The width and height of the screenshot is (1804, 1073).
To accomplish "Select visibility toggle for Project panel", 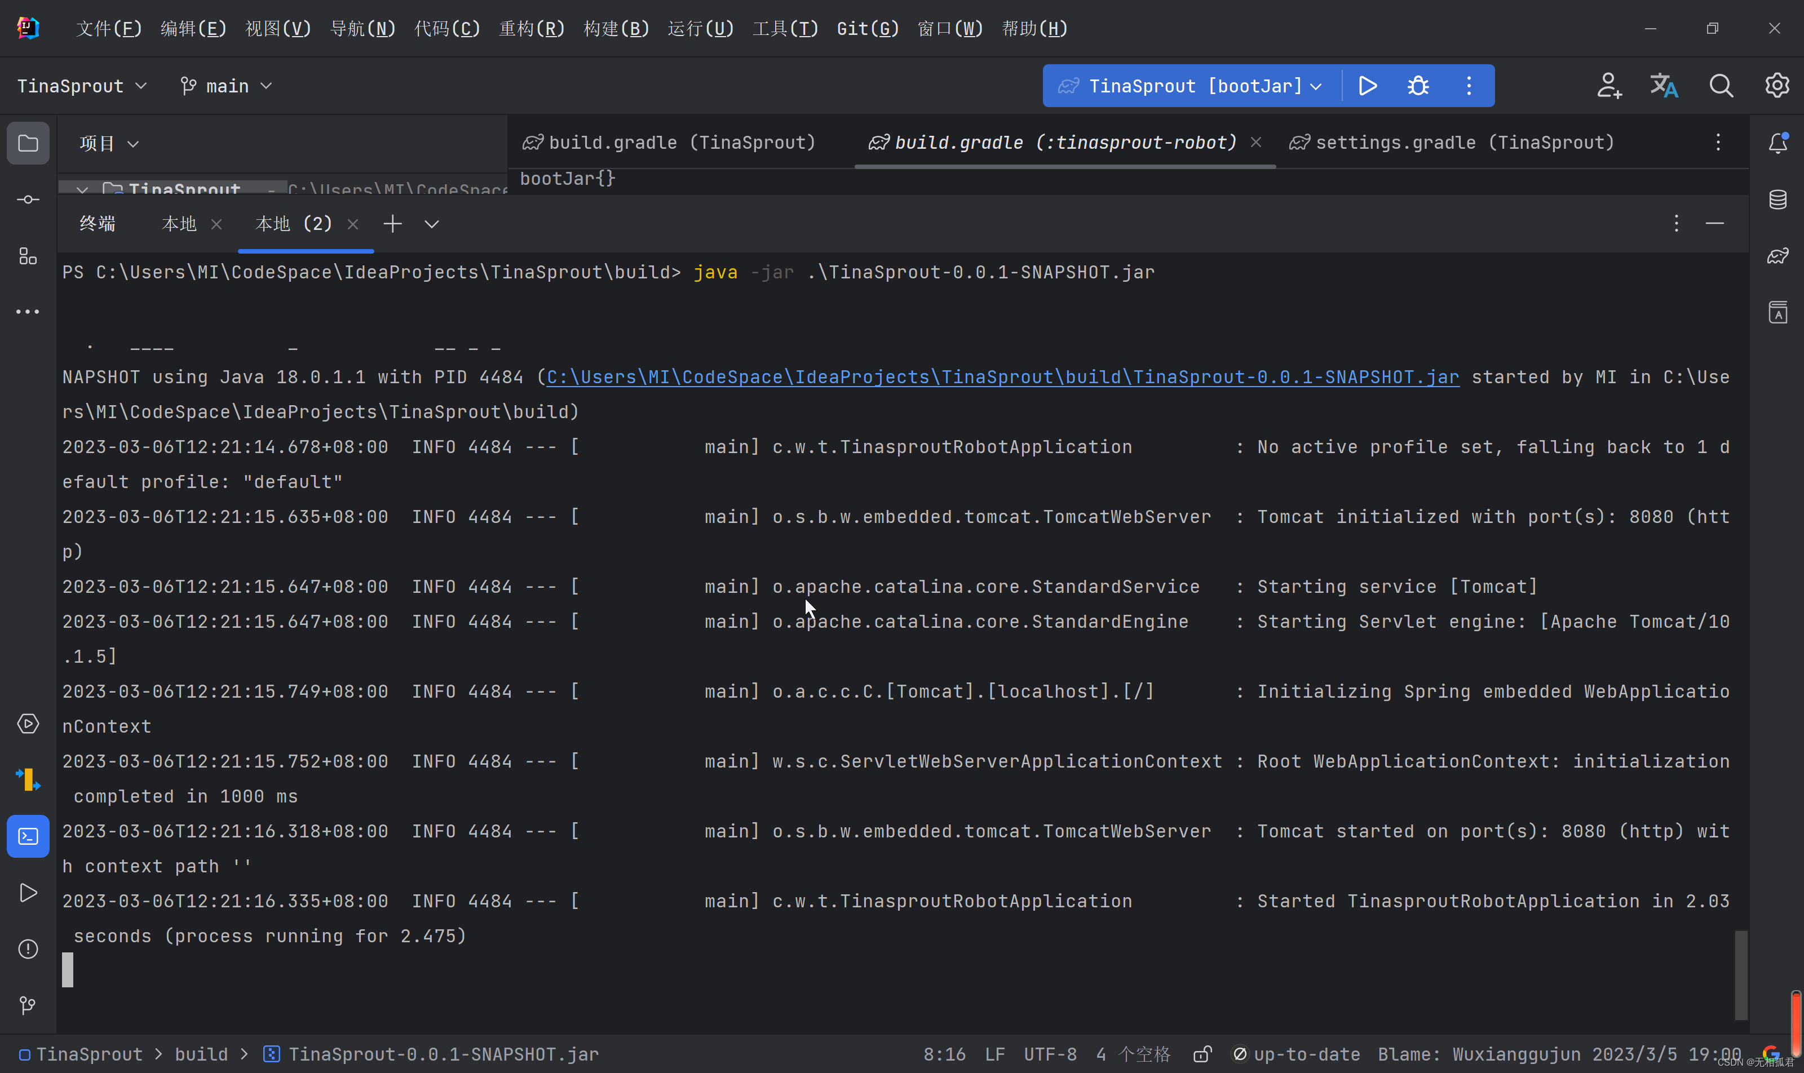I will pos(28,143).
